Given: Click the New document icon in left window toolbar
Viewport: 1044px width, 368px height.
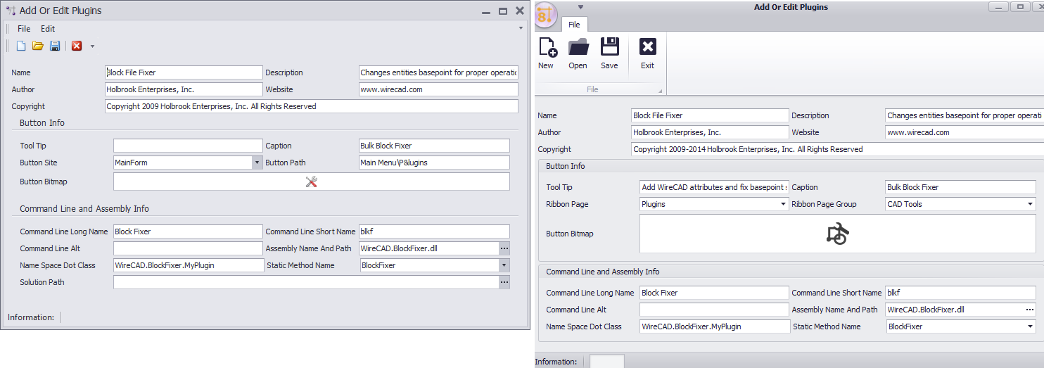Looking at the screenshot, I should [21, 46].
